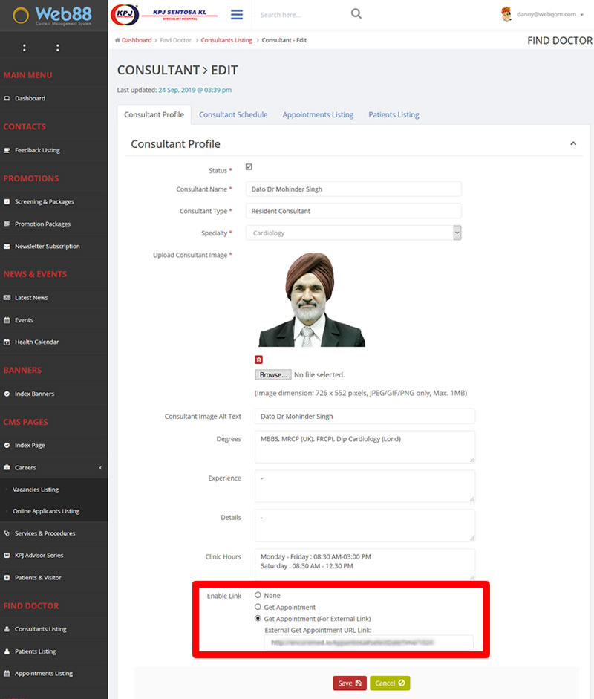Collapse the Consultant Profile panel
594x699 pixels.
pyautogui.click(x=572, y=143)
